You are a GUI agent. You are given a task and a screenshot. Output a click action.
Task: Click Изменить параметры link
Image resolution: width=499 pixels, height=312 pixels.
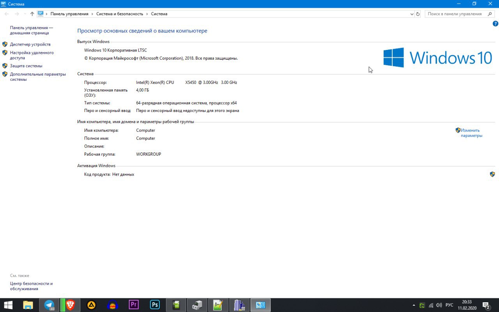(x=471, y=133)
